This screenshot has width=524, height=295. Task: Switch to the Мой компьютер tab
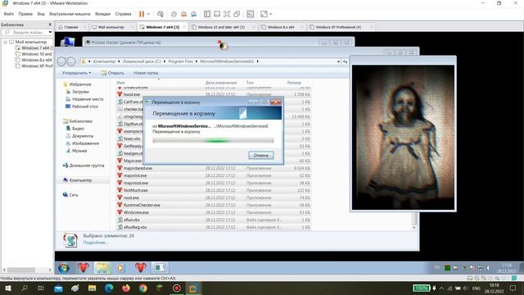point(111,27)
